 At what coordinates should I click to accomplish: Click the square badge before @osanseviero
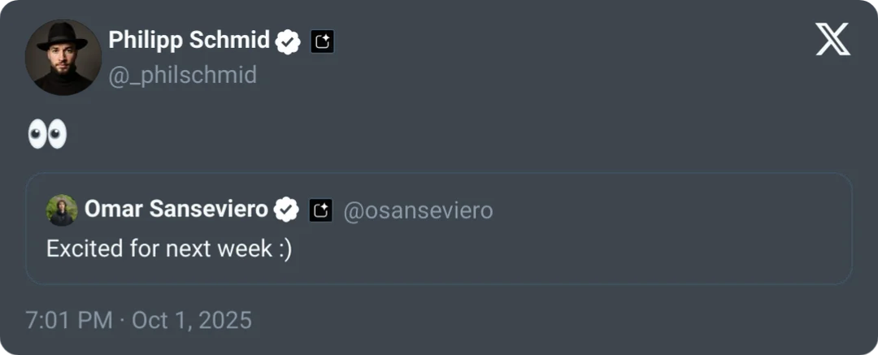(x=320, y=211)
